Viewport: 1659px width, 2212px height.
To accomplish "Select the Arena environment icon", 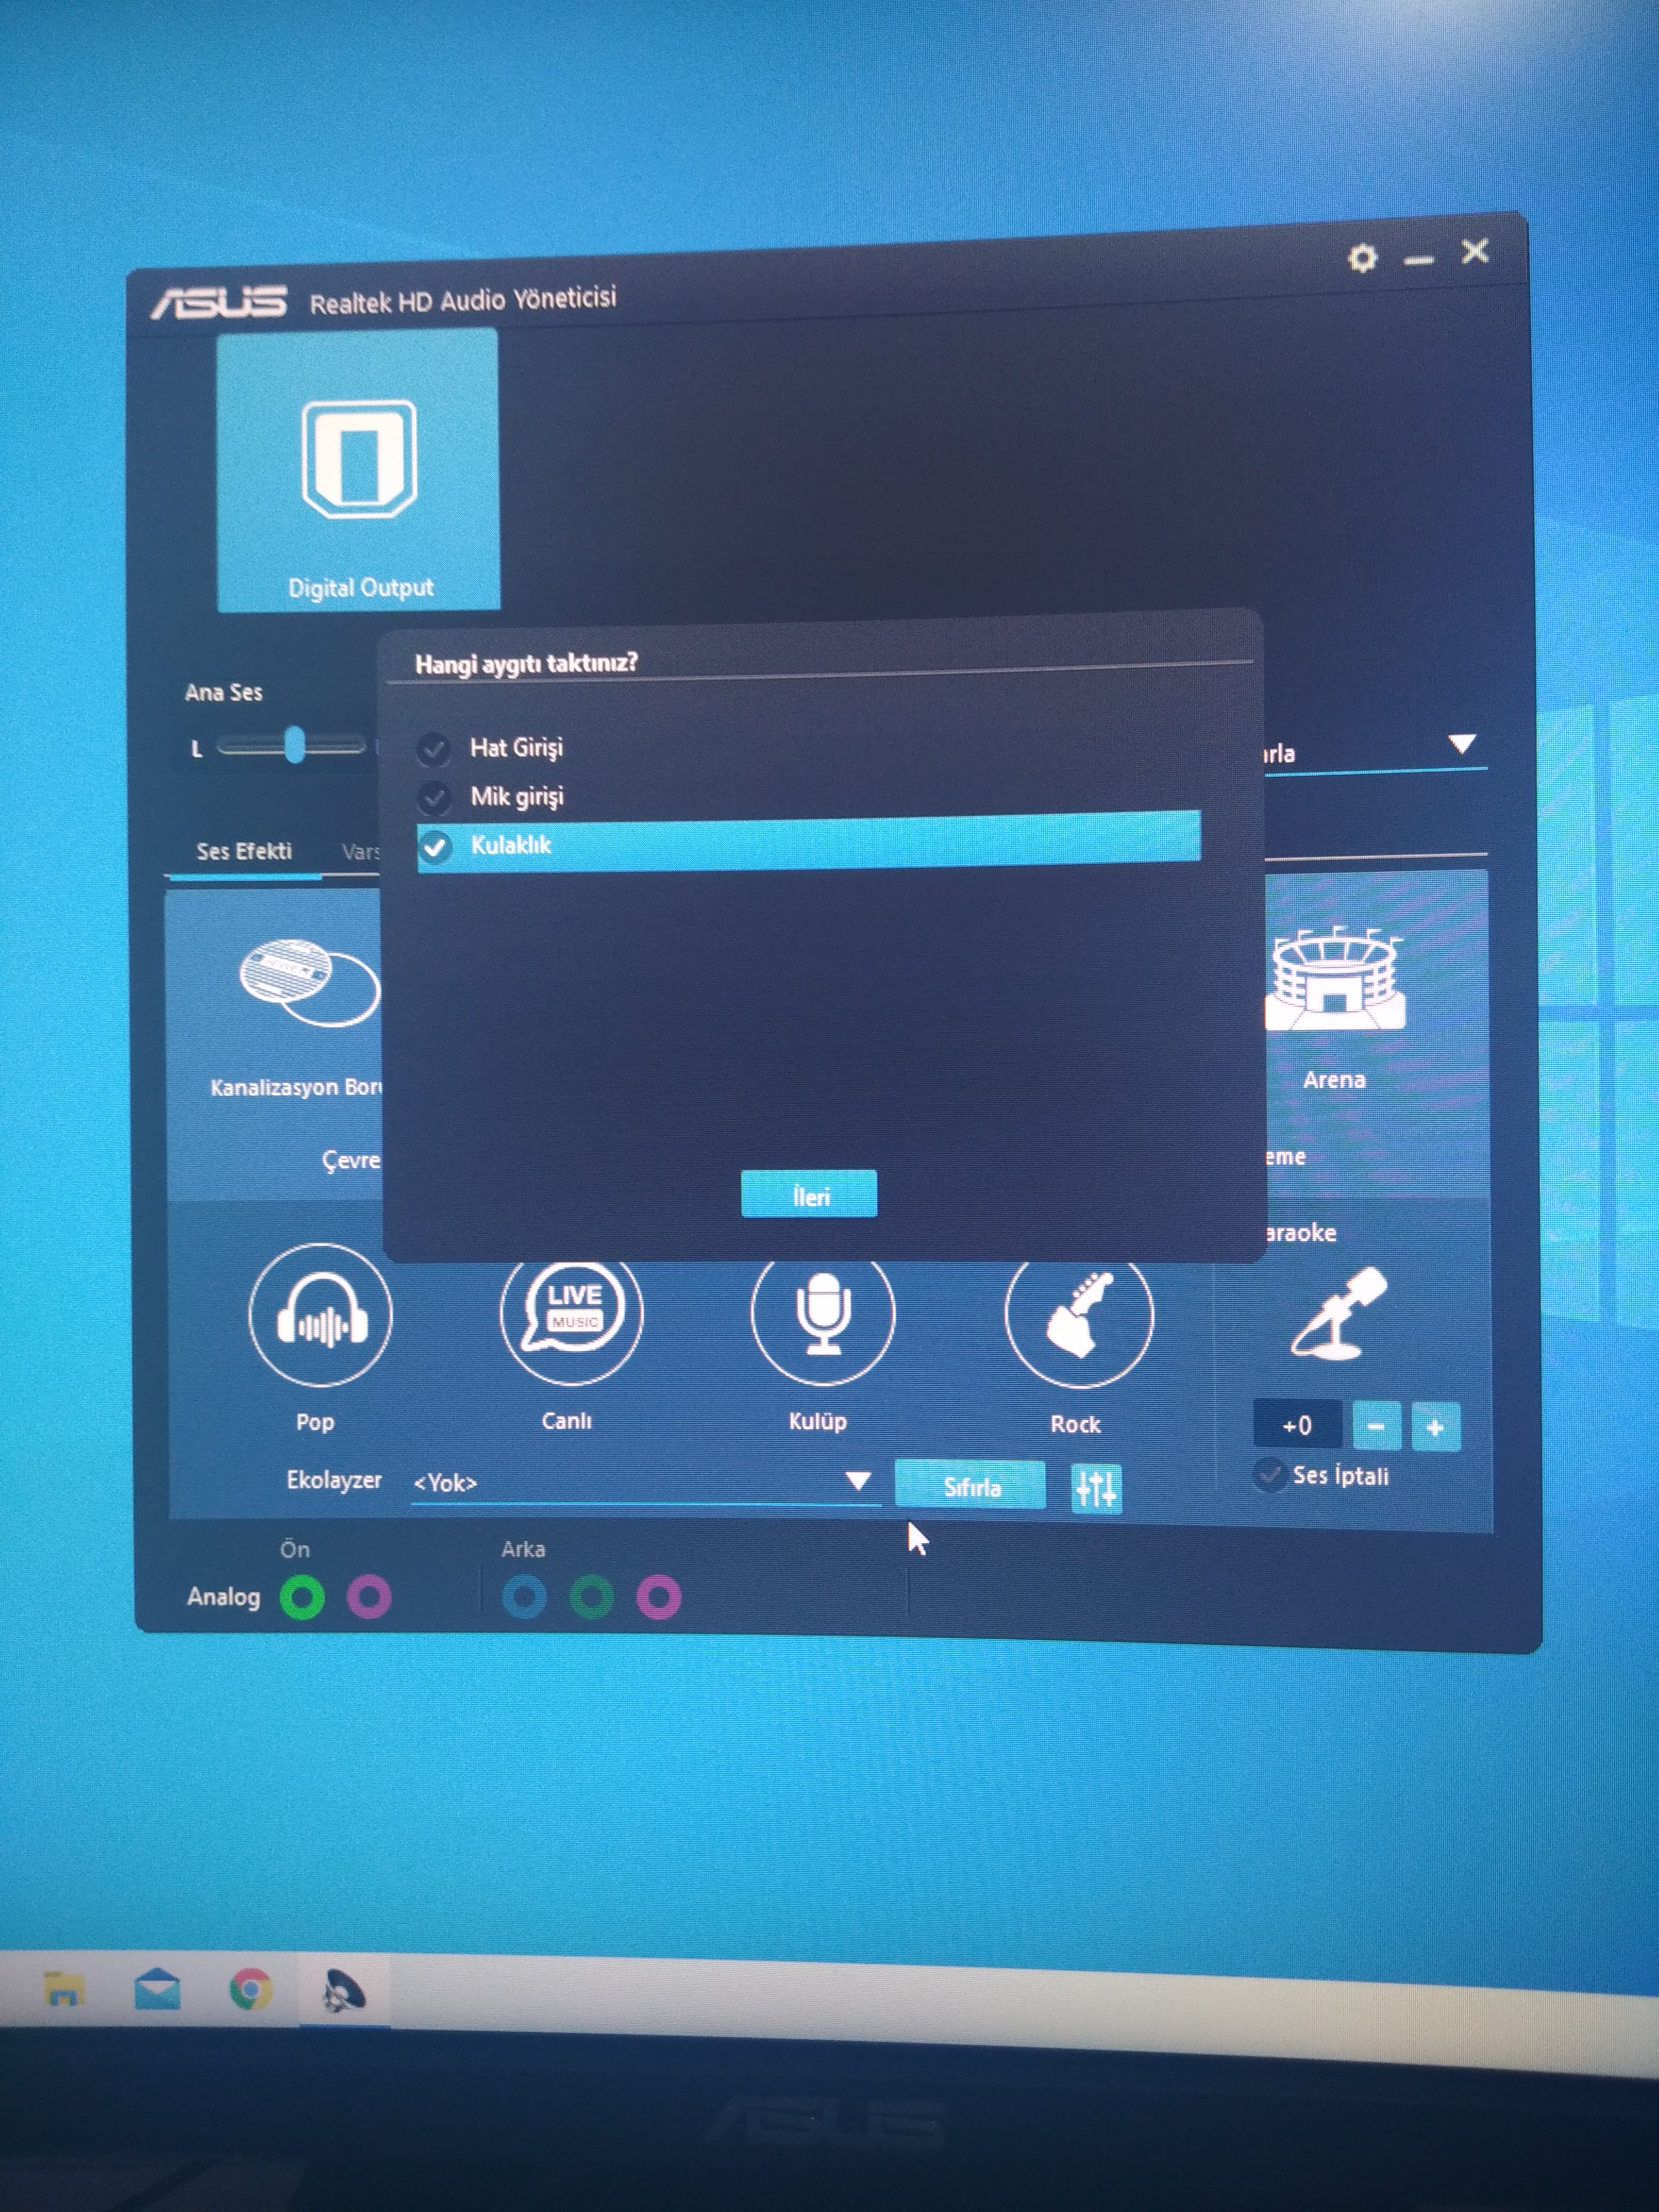I will pyautogui.click(x=1335, y=983).
